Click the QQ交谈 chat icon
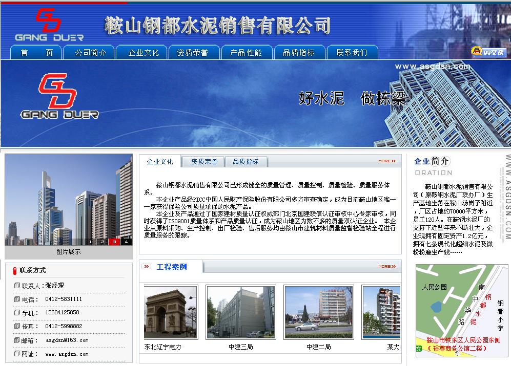 pos(488,52)
